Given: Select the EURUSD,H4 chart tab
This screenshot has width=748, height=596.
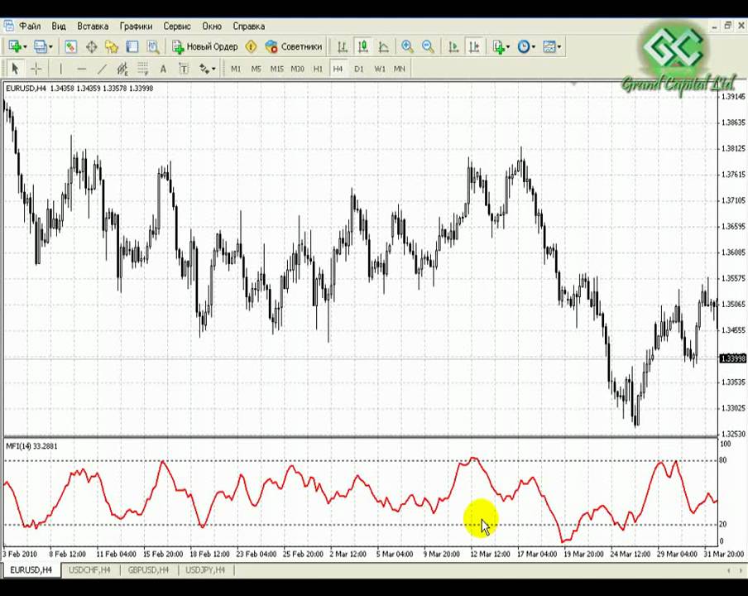Looking at the screenshot, I should (x=31, y=570).
